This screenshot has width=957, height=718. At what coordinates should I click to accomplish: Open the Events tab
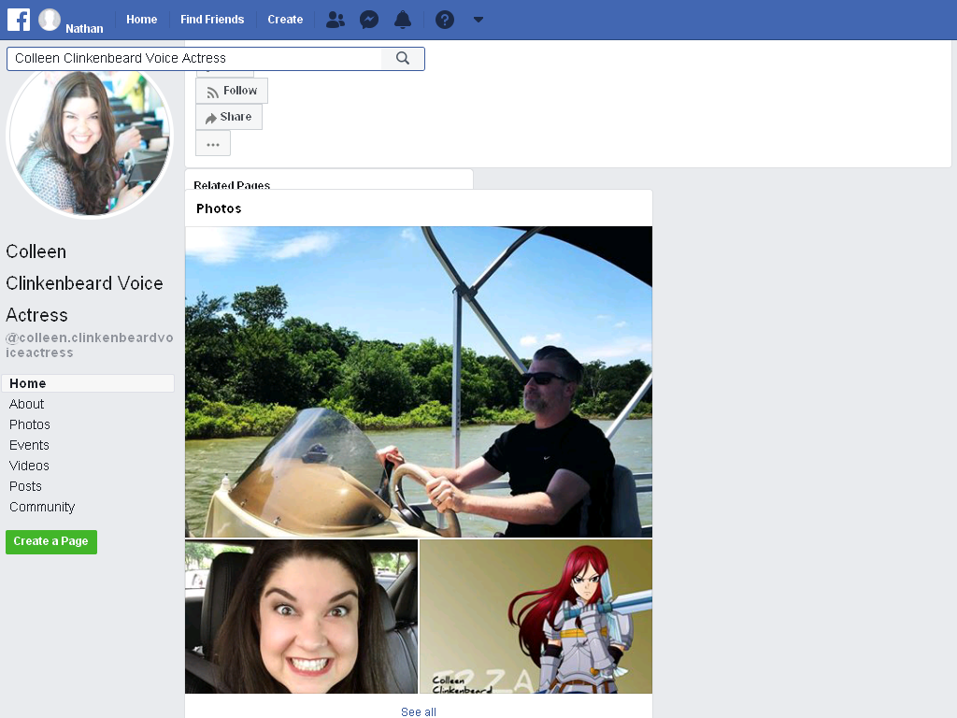point(29,445)
